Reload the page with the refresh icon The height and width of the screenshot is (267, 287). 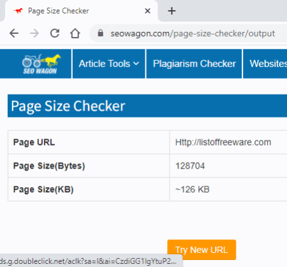click(x=55, y=33)
